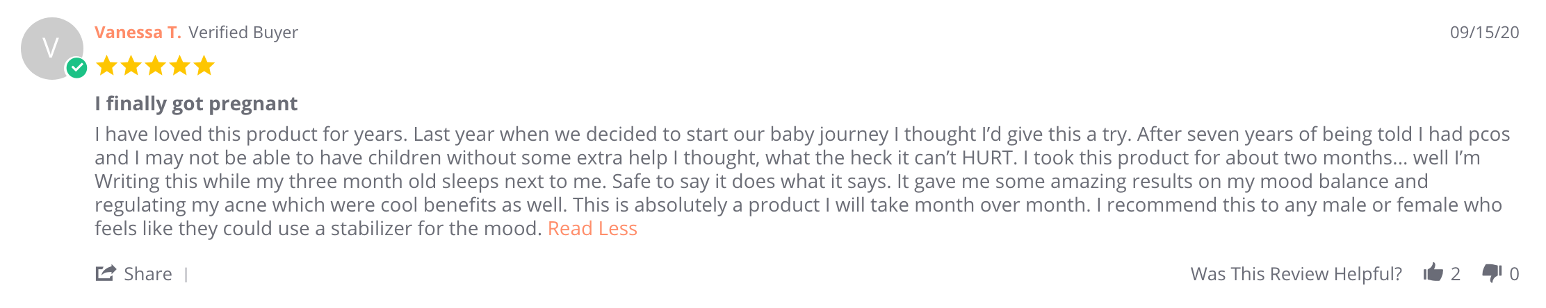The height and width of the screenshot is (308, 1546).
Task: Upvote the review with thumbs up icon
Action: [1433, 273]
